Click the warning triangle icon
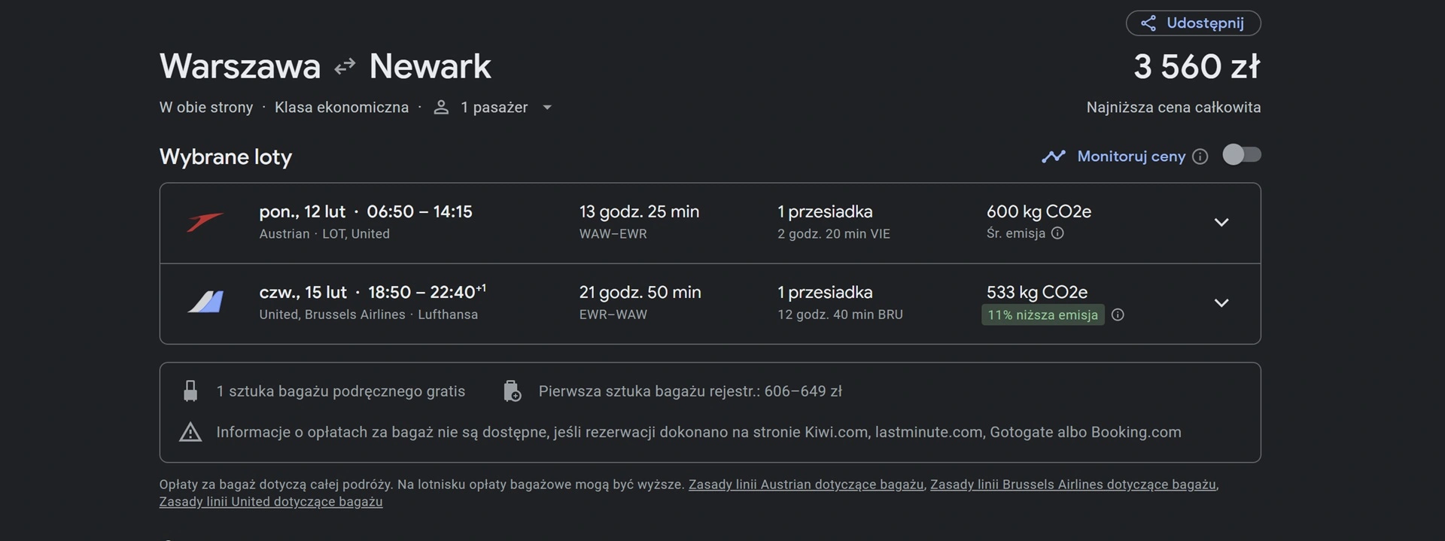 190,432
